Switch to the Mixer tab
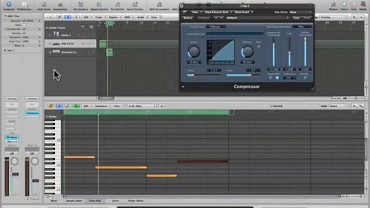 54,200
